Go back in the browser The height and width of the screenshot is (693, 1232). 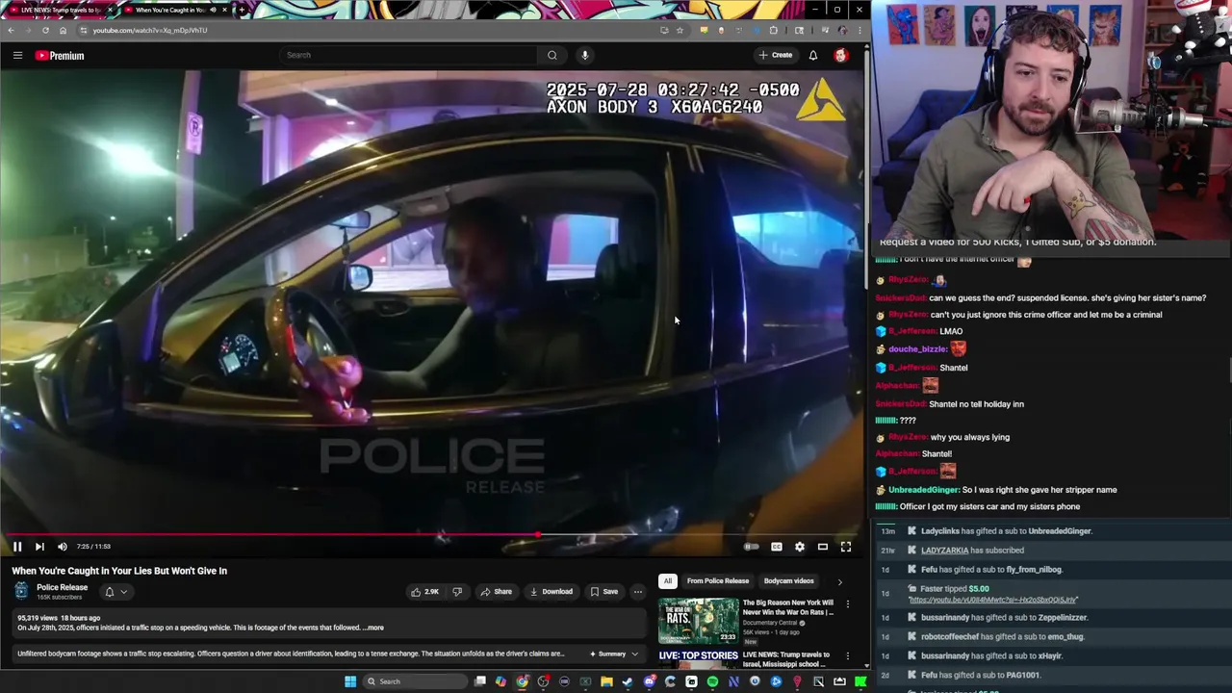[x=12, y=30]
